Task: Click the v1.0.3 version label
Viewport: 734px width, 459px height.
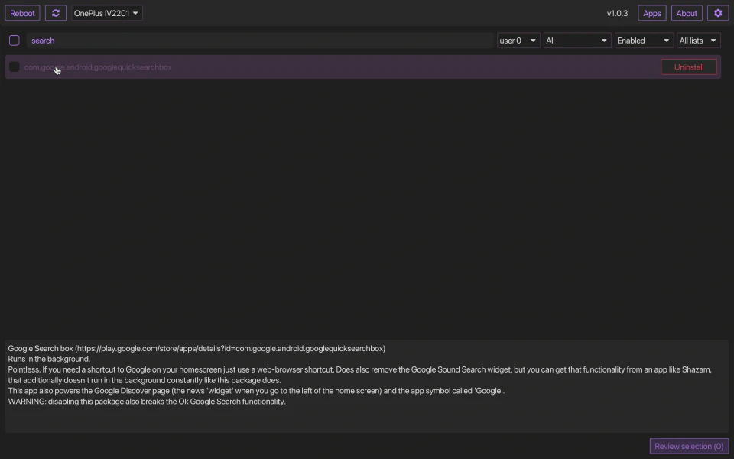Action: (x=617, y=13)
